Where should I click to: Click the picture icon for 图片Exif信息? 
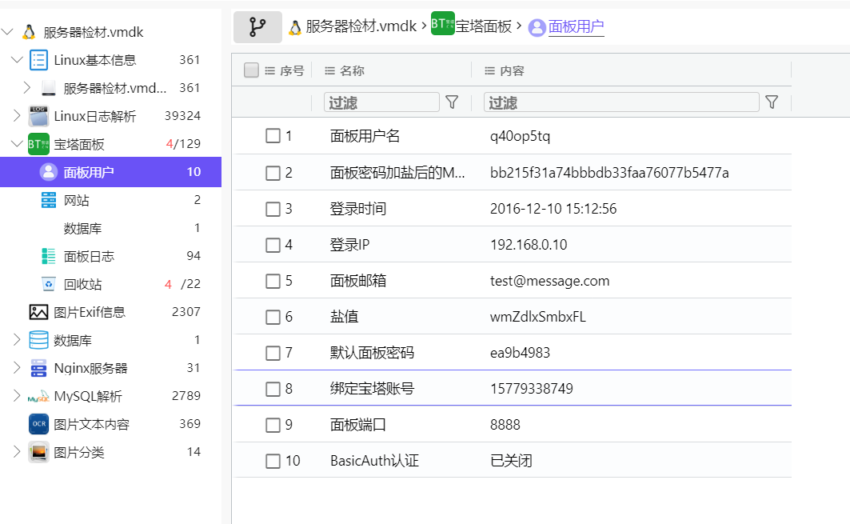38,312
